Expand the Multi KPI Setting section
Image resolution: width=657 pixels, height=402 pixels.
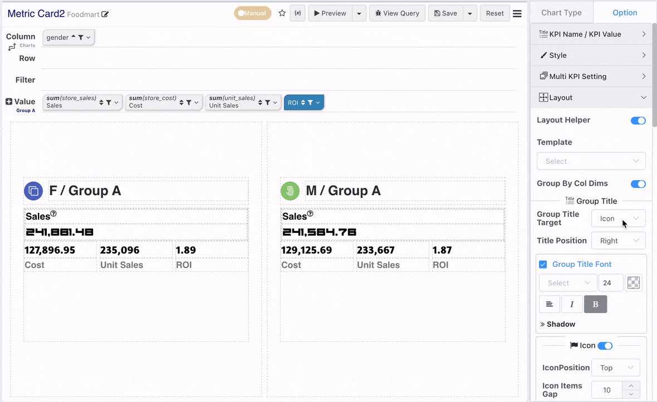pos(591,76)
